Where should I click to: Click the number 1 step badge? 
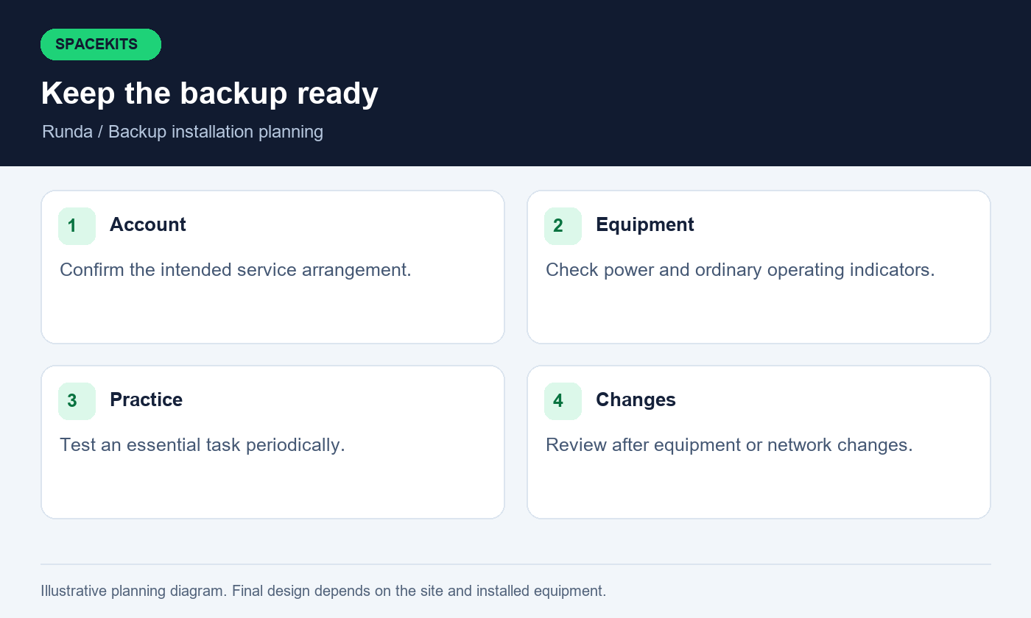(x=77, y=226)
